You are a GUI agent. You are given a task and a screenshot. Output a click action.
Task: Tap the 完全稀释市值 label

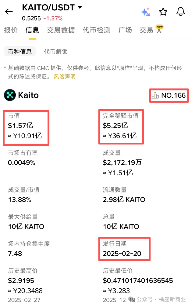click(121, 116)
